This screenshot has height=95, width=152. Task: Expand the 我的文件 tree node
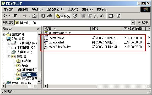click(x=4, y=34)
